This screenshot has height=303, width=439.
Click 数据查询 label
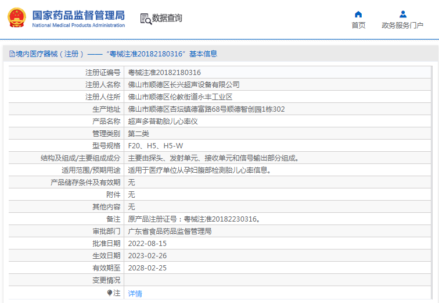coord(167,18)
